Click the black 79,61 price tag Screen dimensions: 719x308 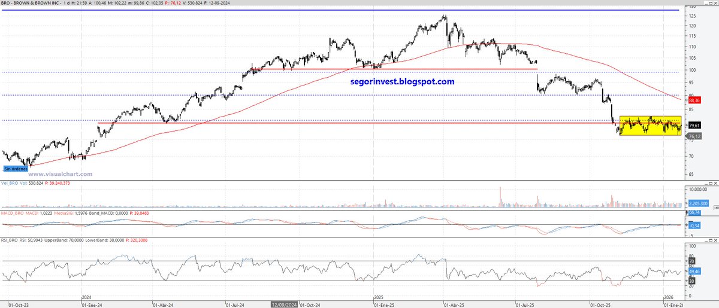coord(695,126)
